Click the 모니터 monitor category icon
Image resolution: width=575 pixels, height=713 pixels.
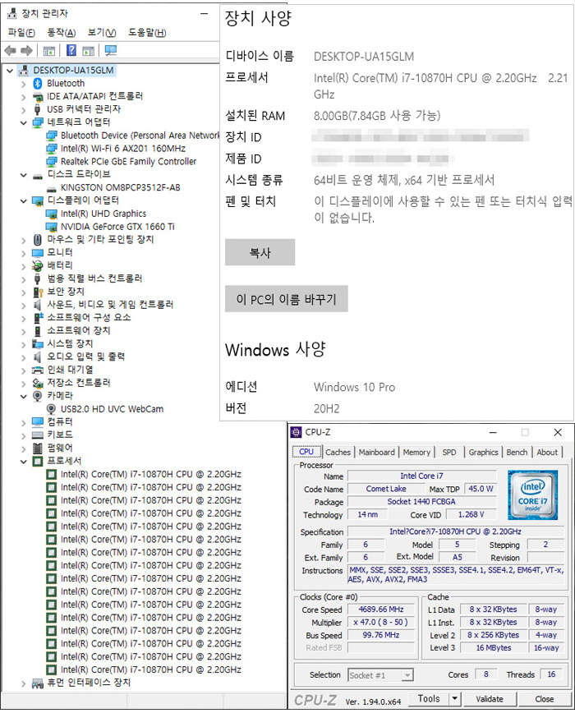coord(37,253)
